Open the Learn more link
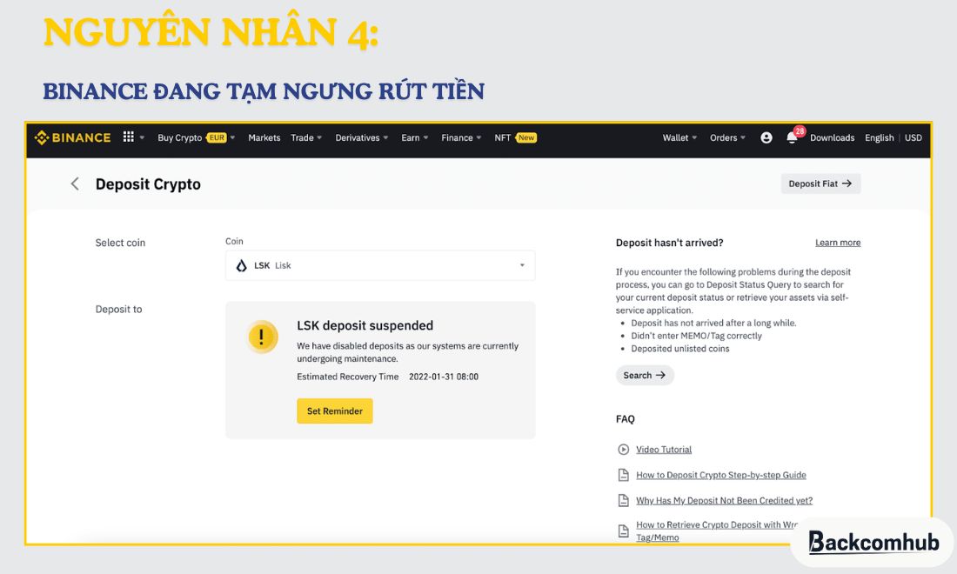The image size is (957, 574). 837,243
